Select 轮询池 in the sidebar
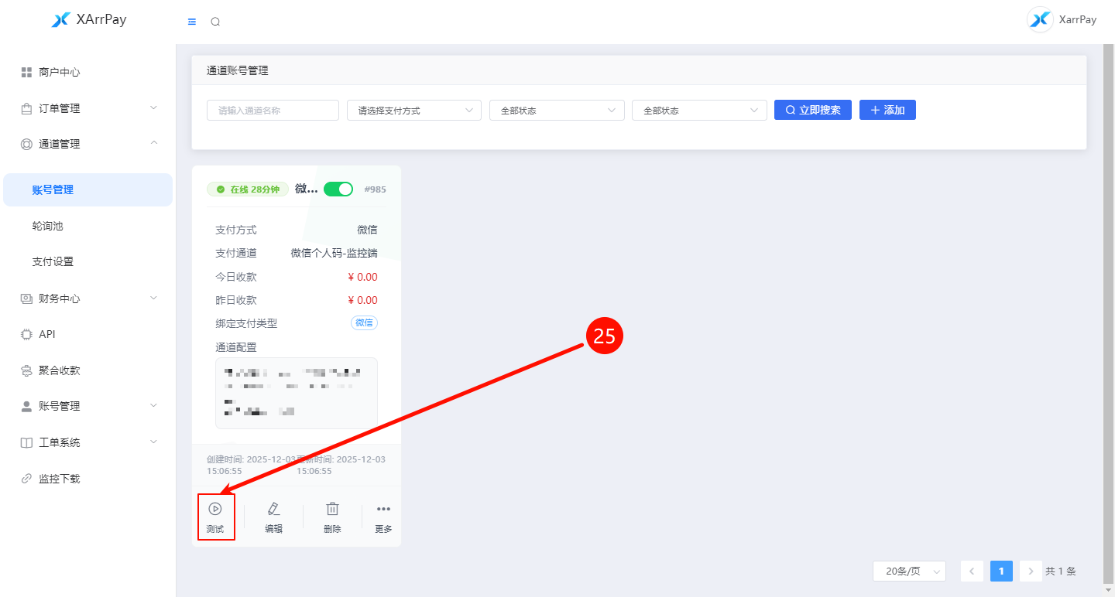 (x=48, y=226)
